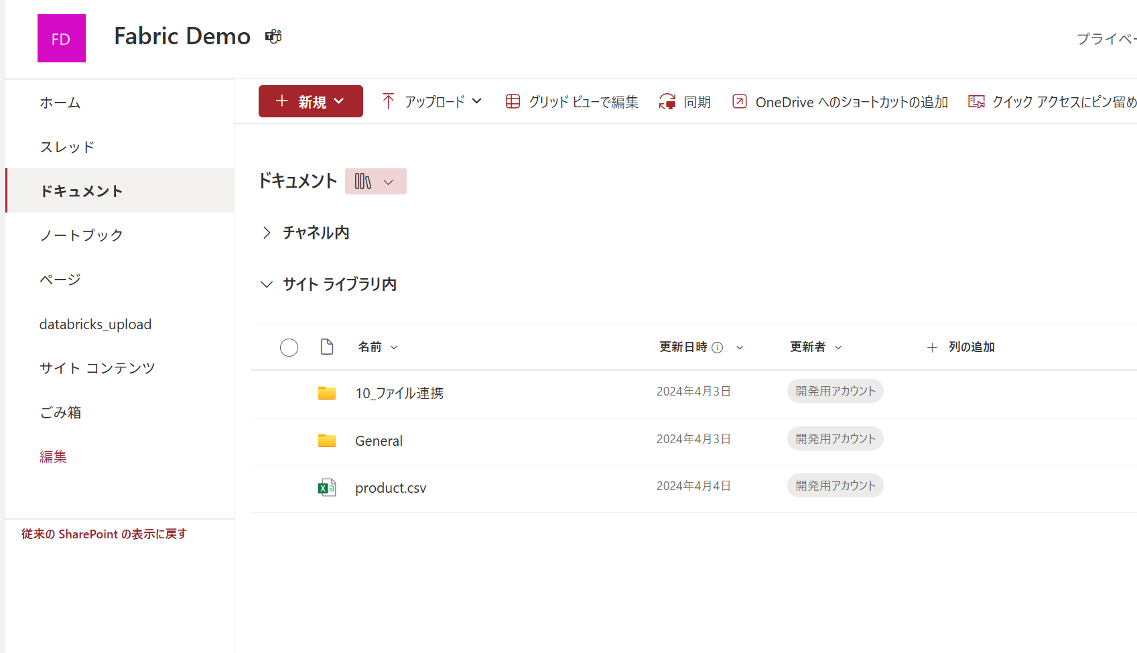Click the FD site logo tile
The width and height of the screenshot is (1137, 653).
click(62, 38)
